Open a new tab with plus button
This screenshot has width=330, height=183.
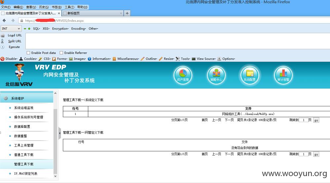coord(127,13)
